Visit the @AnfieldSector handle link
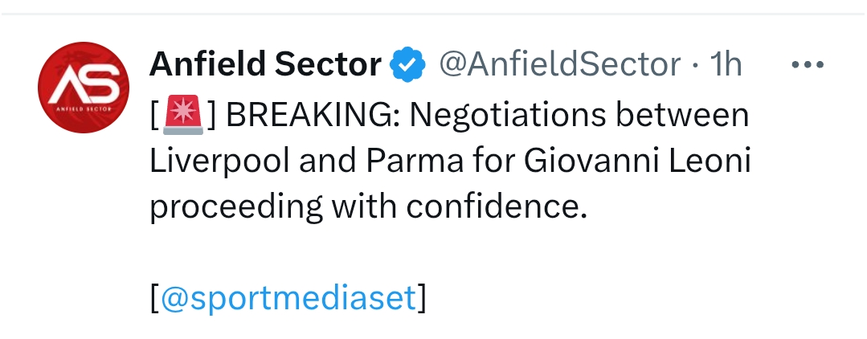Screen dimensions: 867x339 coord(558,65)
